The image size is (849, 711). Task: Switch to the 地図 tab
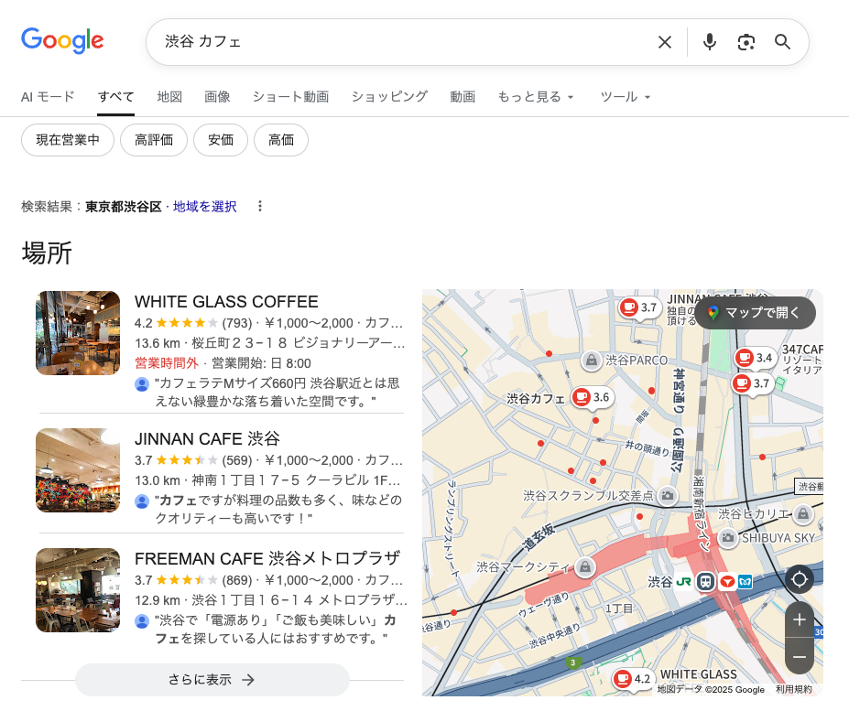pos(169,97)
